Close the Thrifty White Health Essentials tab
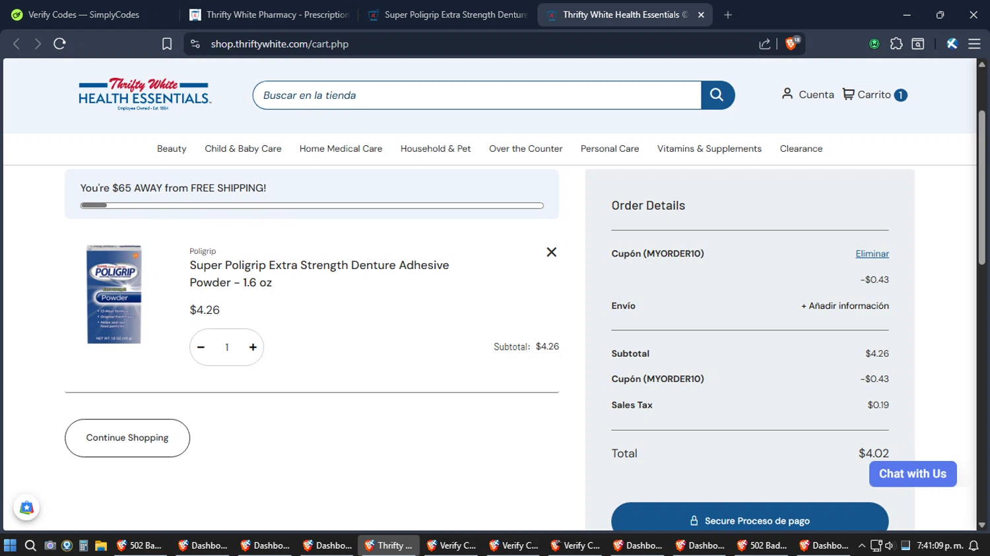The image size is (990, 556). 701,15
